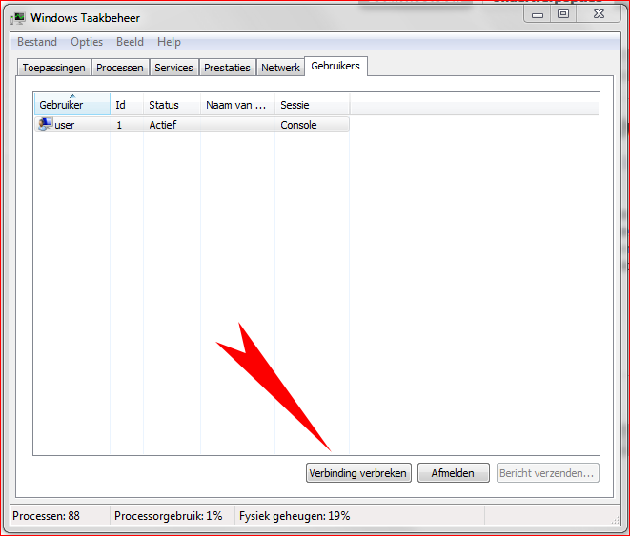Click the Verbinding verbreken button
This screenshot has height=536, width=630.
(358, 473)
